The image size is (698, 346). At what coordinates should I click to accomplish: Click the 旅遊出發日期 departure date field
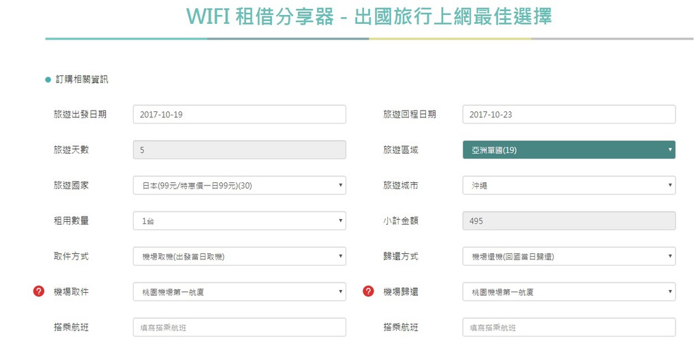[239, 115]
